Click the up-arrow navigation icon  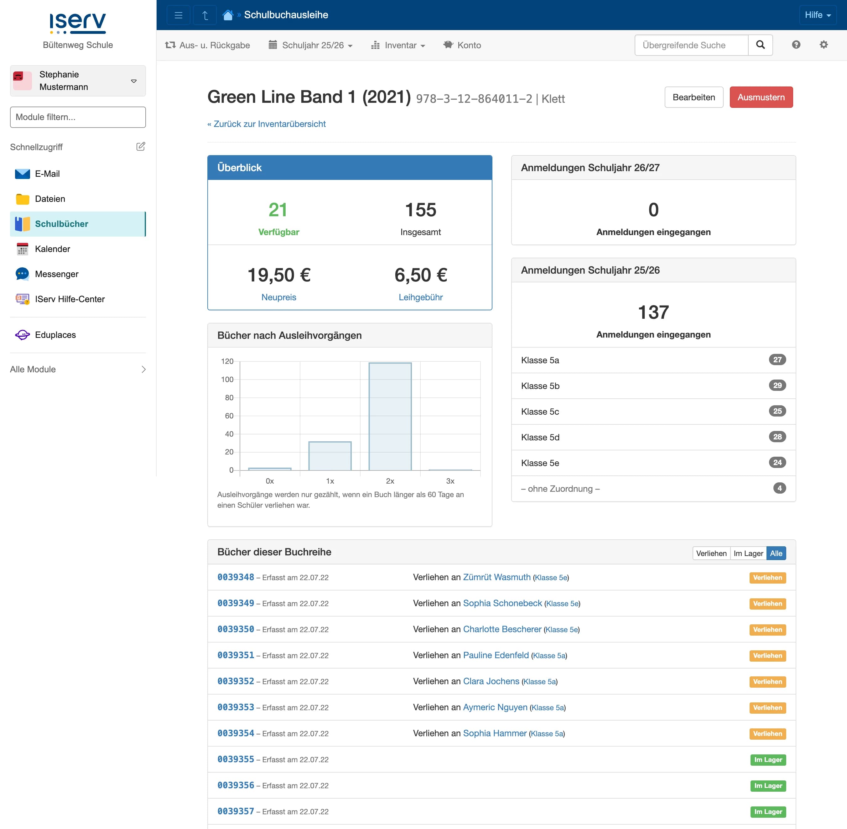(x=205, y=15)
